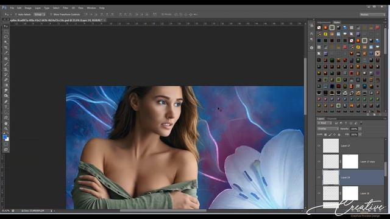Select the Layer 17 copy layer mask thumbnail
The height and width of the screenshot is (219, 390).
350,161
